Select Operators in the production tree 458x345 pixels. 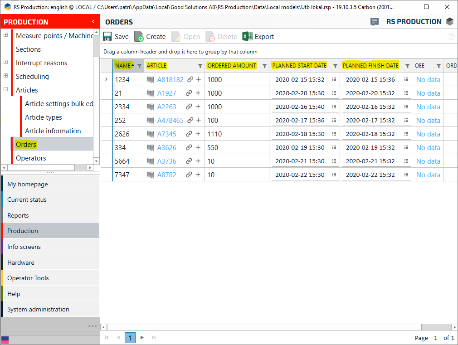click(x=31, y=158)
